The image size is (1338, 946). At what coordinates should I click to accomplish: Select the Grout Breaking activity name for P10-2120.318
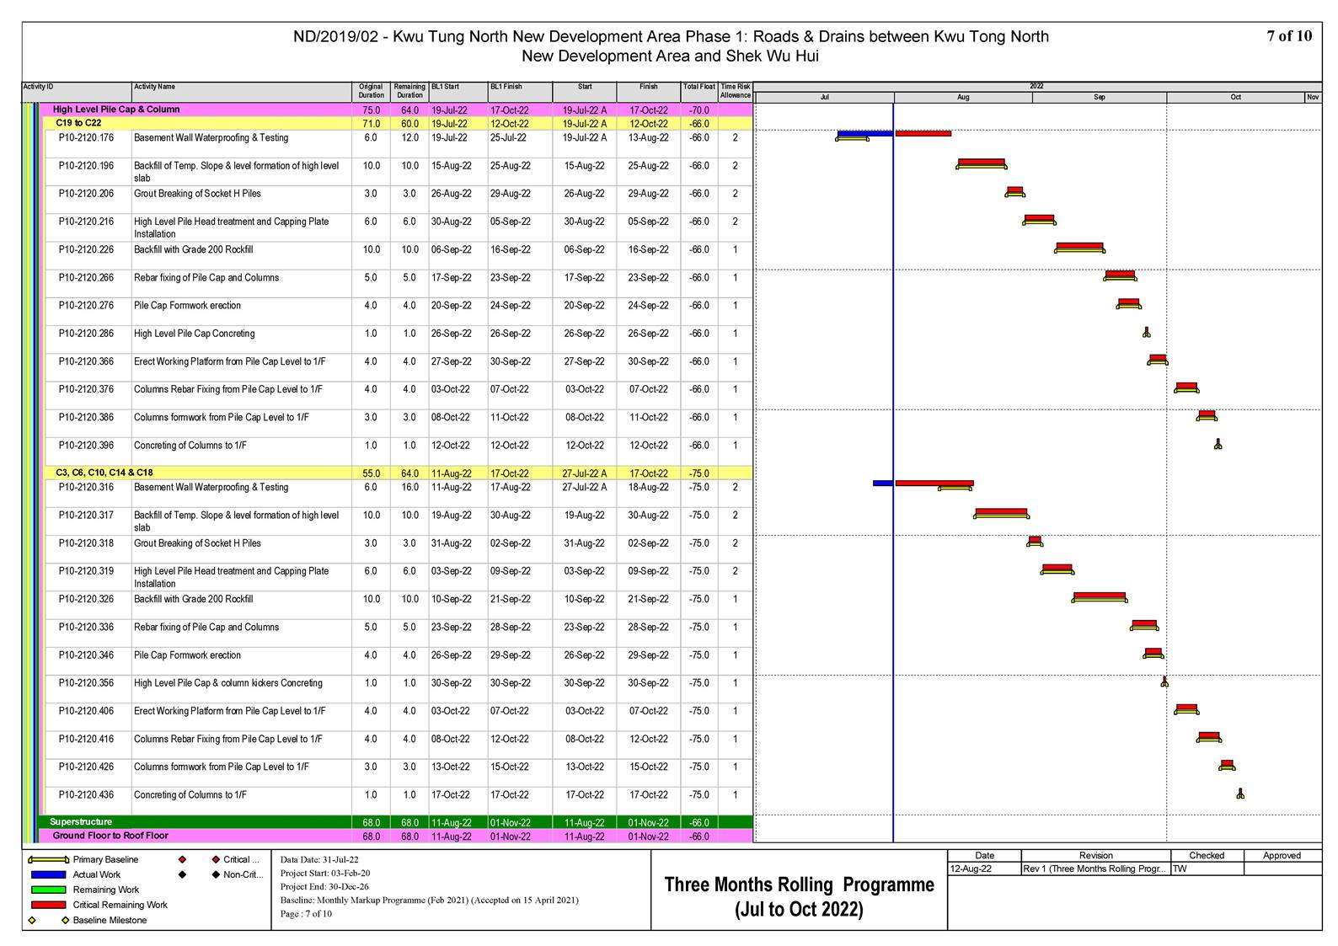click(x=197, y=543)
